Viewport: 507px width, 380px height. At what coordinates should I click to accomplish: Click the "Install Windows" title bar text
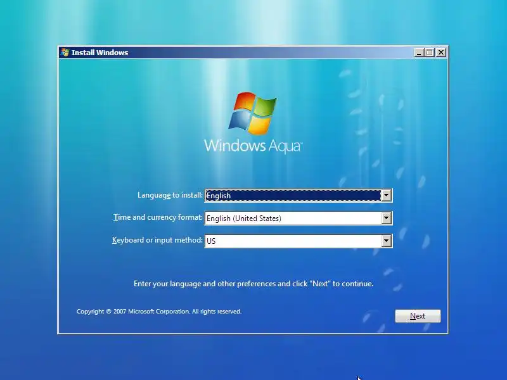click(x=99, y=53)
